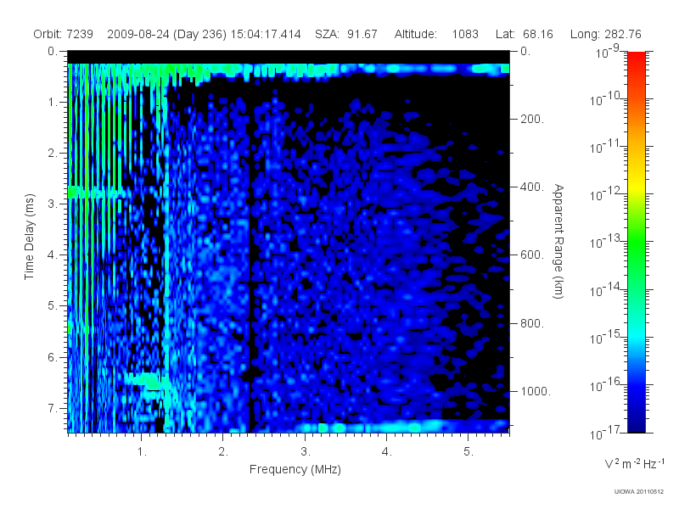Click the 5. tick on frequency axis
The image size is (679, 509).
469,452
